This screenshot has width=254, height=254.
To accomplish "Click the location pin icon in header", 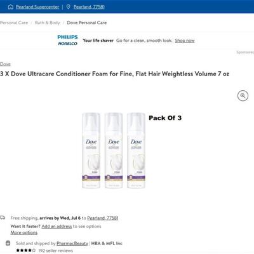I will coord(68,7).
